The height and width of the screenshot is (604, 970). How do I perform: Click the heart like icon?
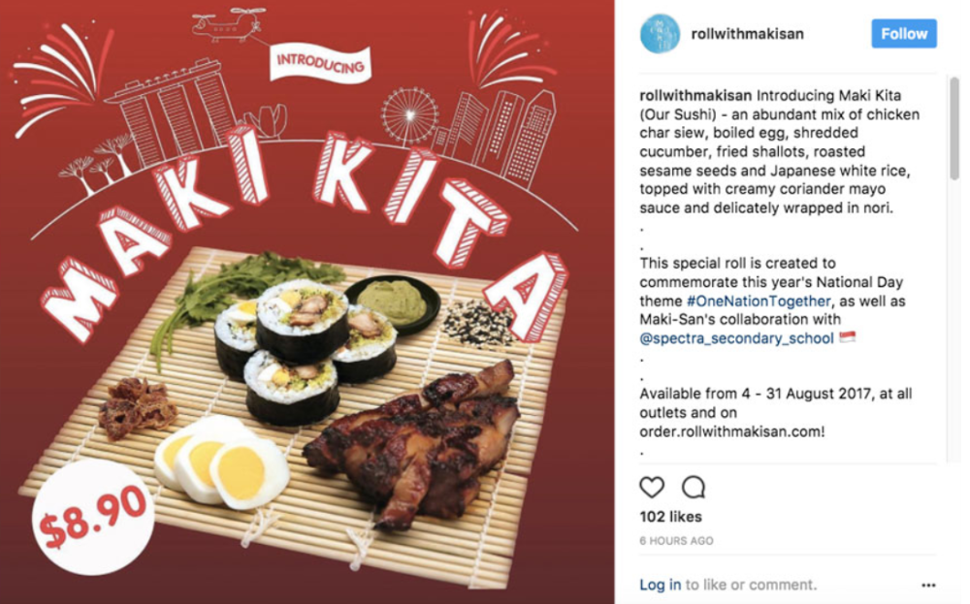pyautogui.click(x=652, y=487)
